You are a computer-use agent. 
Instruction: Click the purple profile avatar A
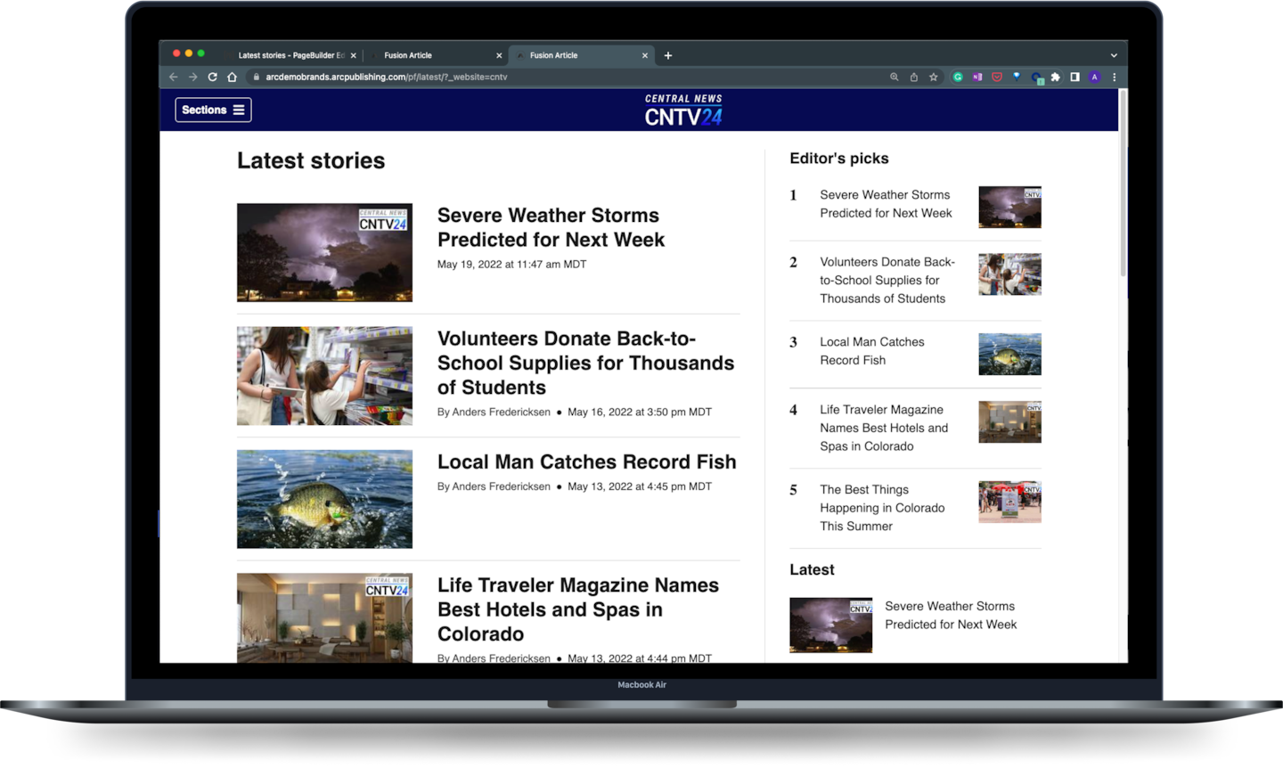[1094, 77]
